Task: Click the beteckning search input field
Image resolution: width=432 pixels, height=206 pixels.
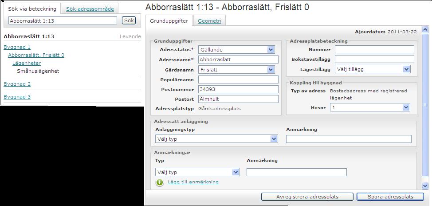Action: coord(63,20)
